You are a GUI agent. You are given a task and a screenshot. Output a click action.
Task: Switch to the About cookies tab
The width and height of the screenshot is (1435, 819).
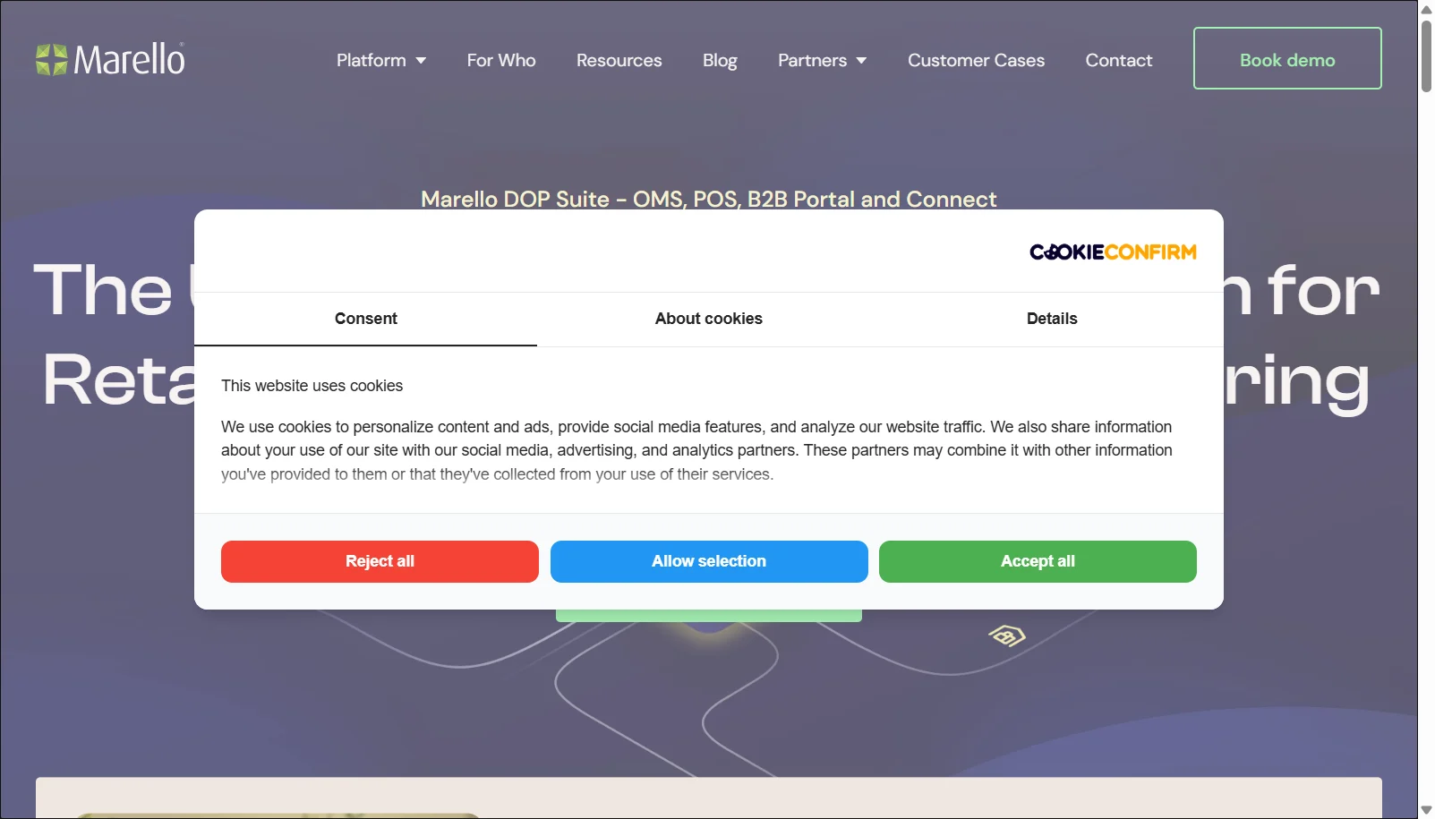pyautogui.click(x=709, y=319)
